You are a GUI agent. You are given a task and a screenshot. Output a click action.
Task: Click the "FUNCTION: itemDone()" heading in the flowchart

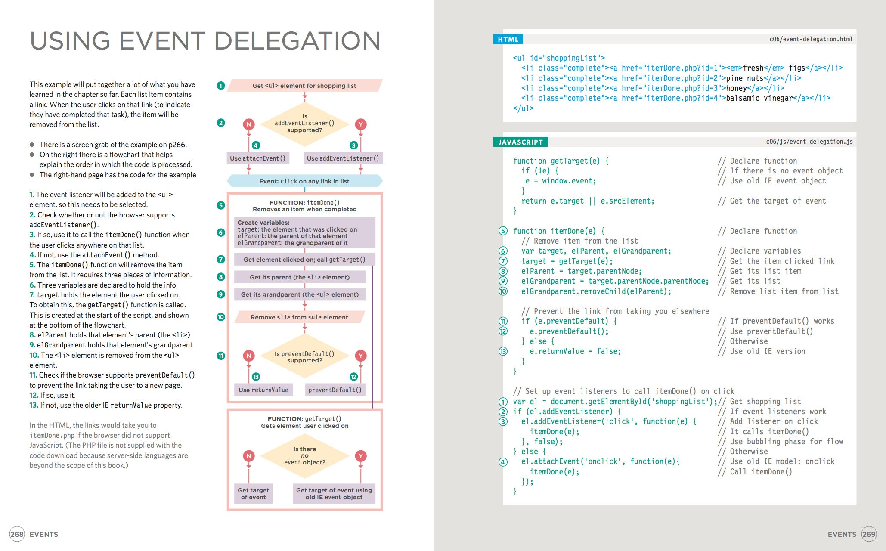pos(304,203)
